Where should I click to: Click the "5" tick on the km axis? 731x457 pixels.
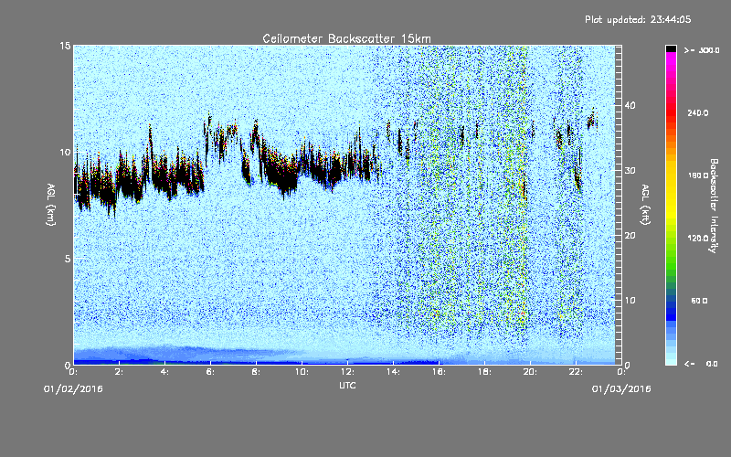[68, 259]
